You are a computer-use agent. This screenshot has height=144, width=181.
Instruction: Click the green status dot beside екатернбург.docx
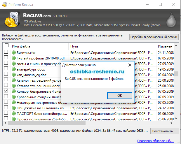click(x=14, y=69)
